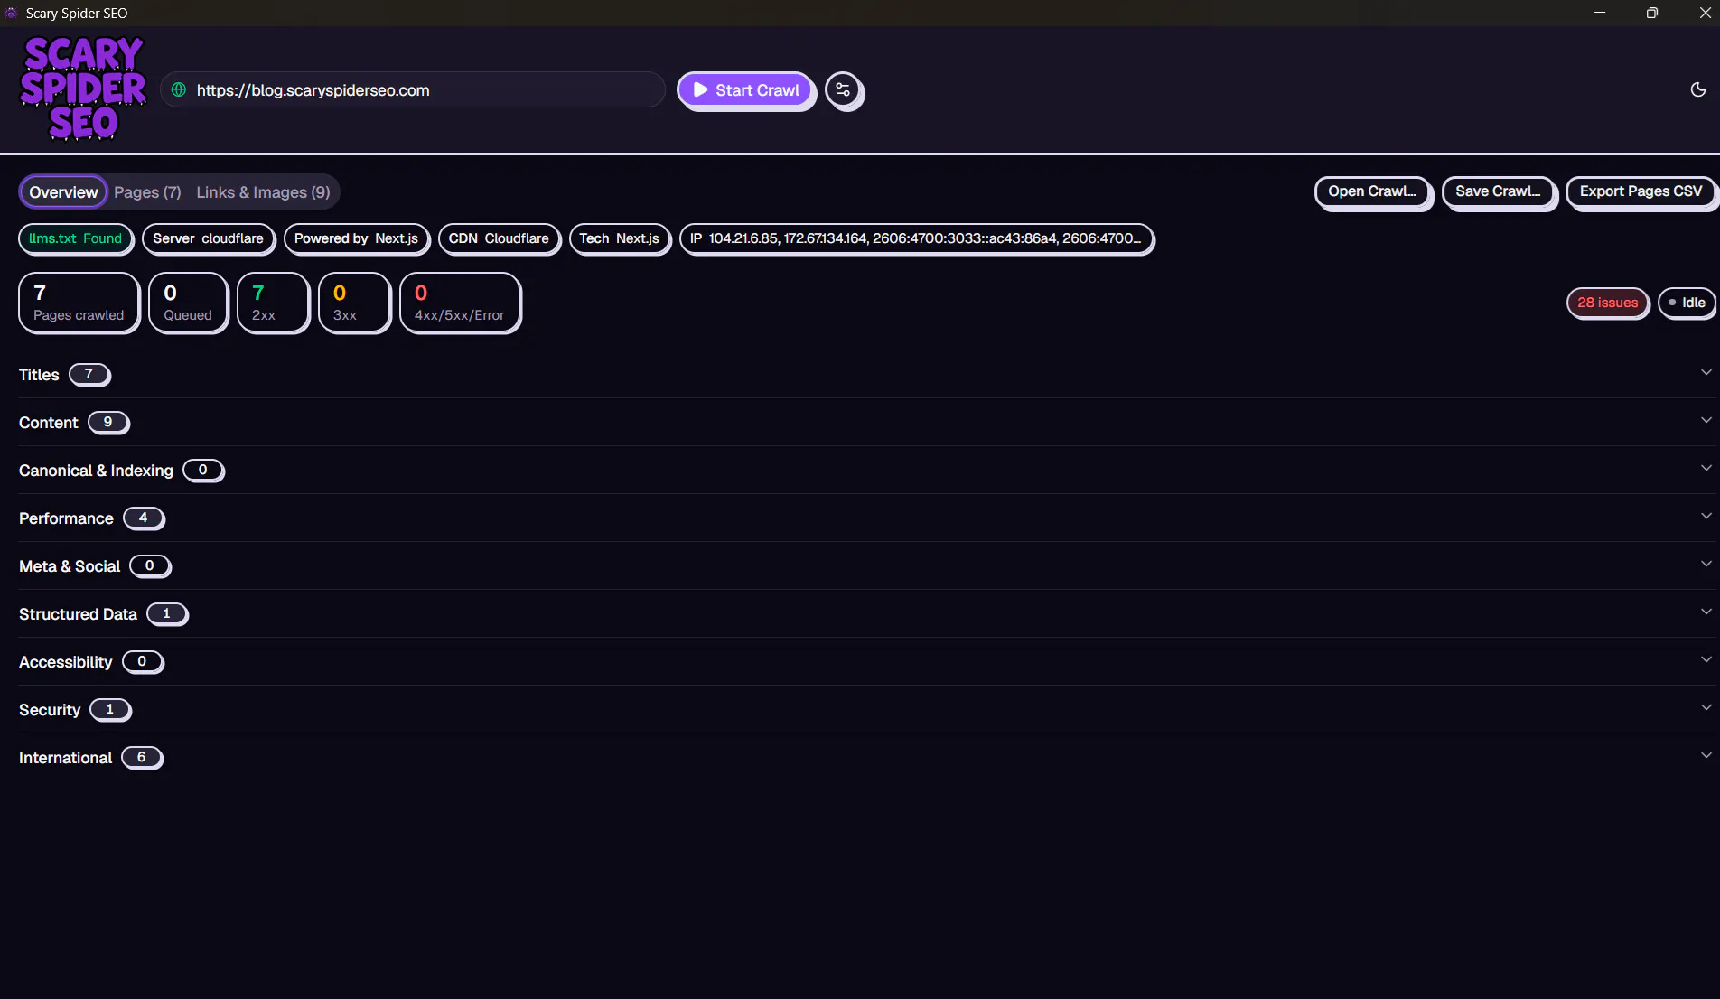
Task: Click the 0 Queued card
Action: click(x=188, y=303)
